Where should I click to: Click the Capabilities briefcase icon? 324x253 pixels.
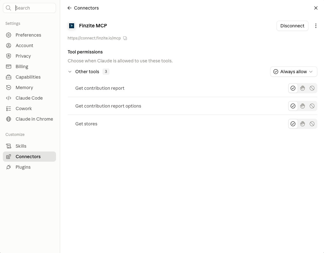click(9, 77)
